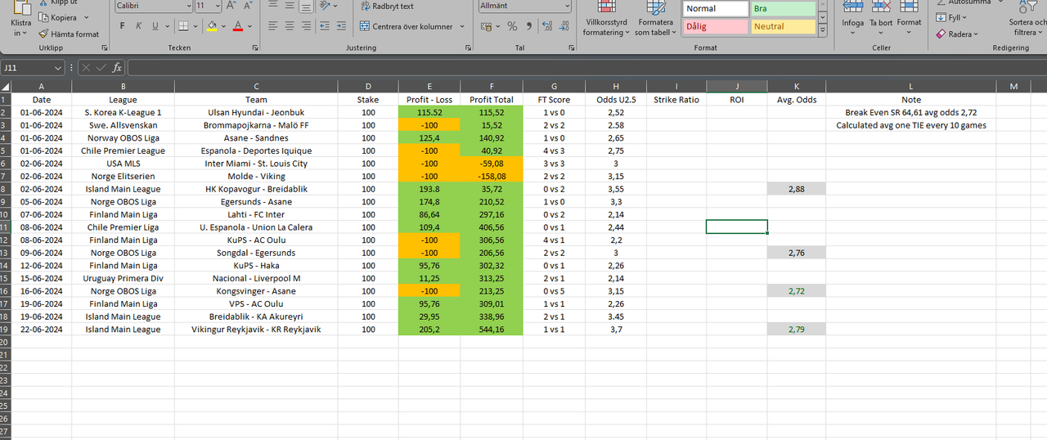1047x440 pixels.
Task: Click the note Break Even SR 64,61
Action: click(x=910, y=113)
